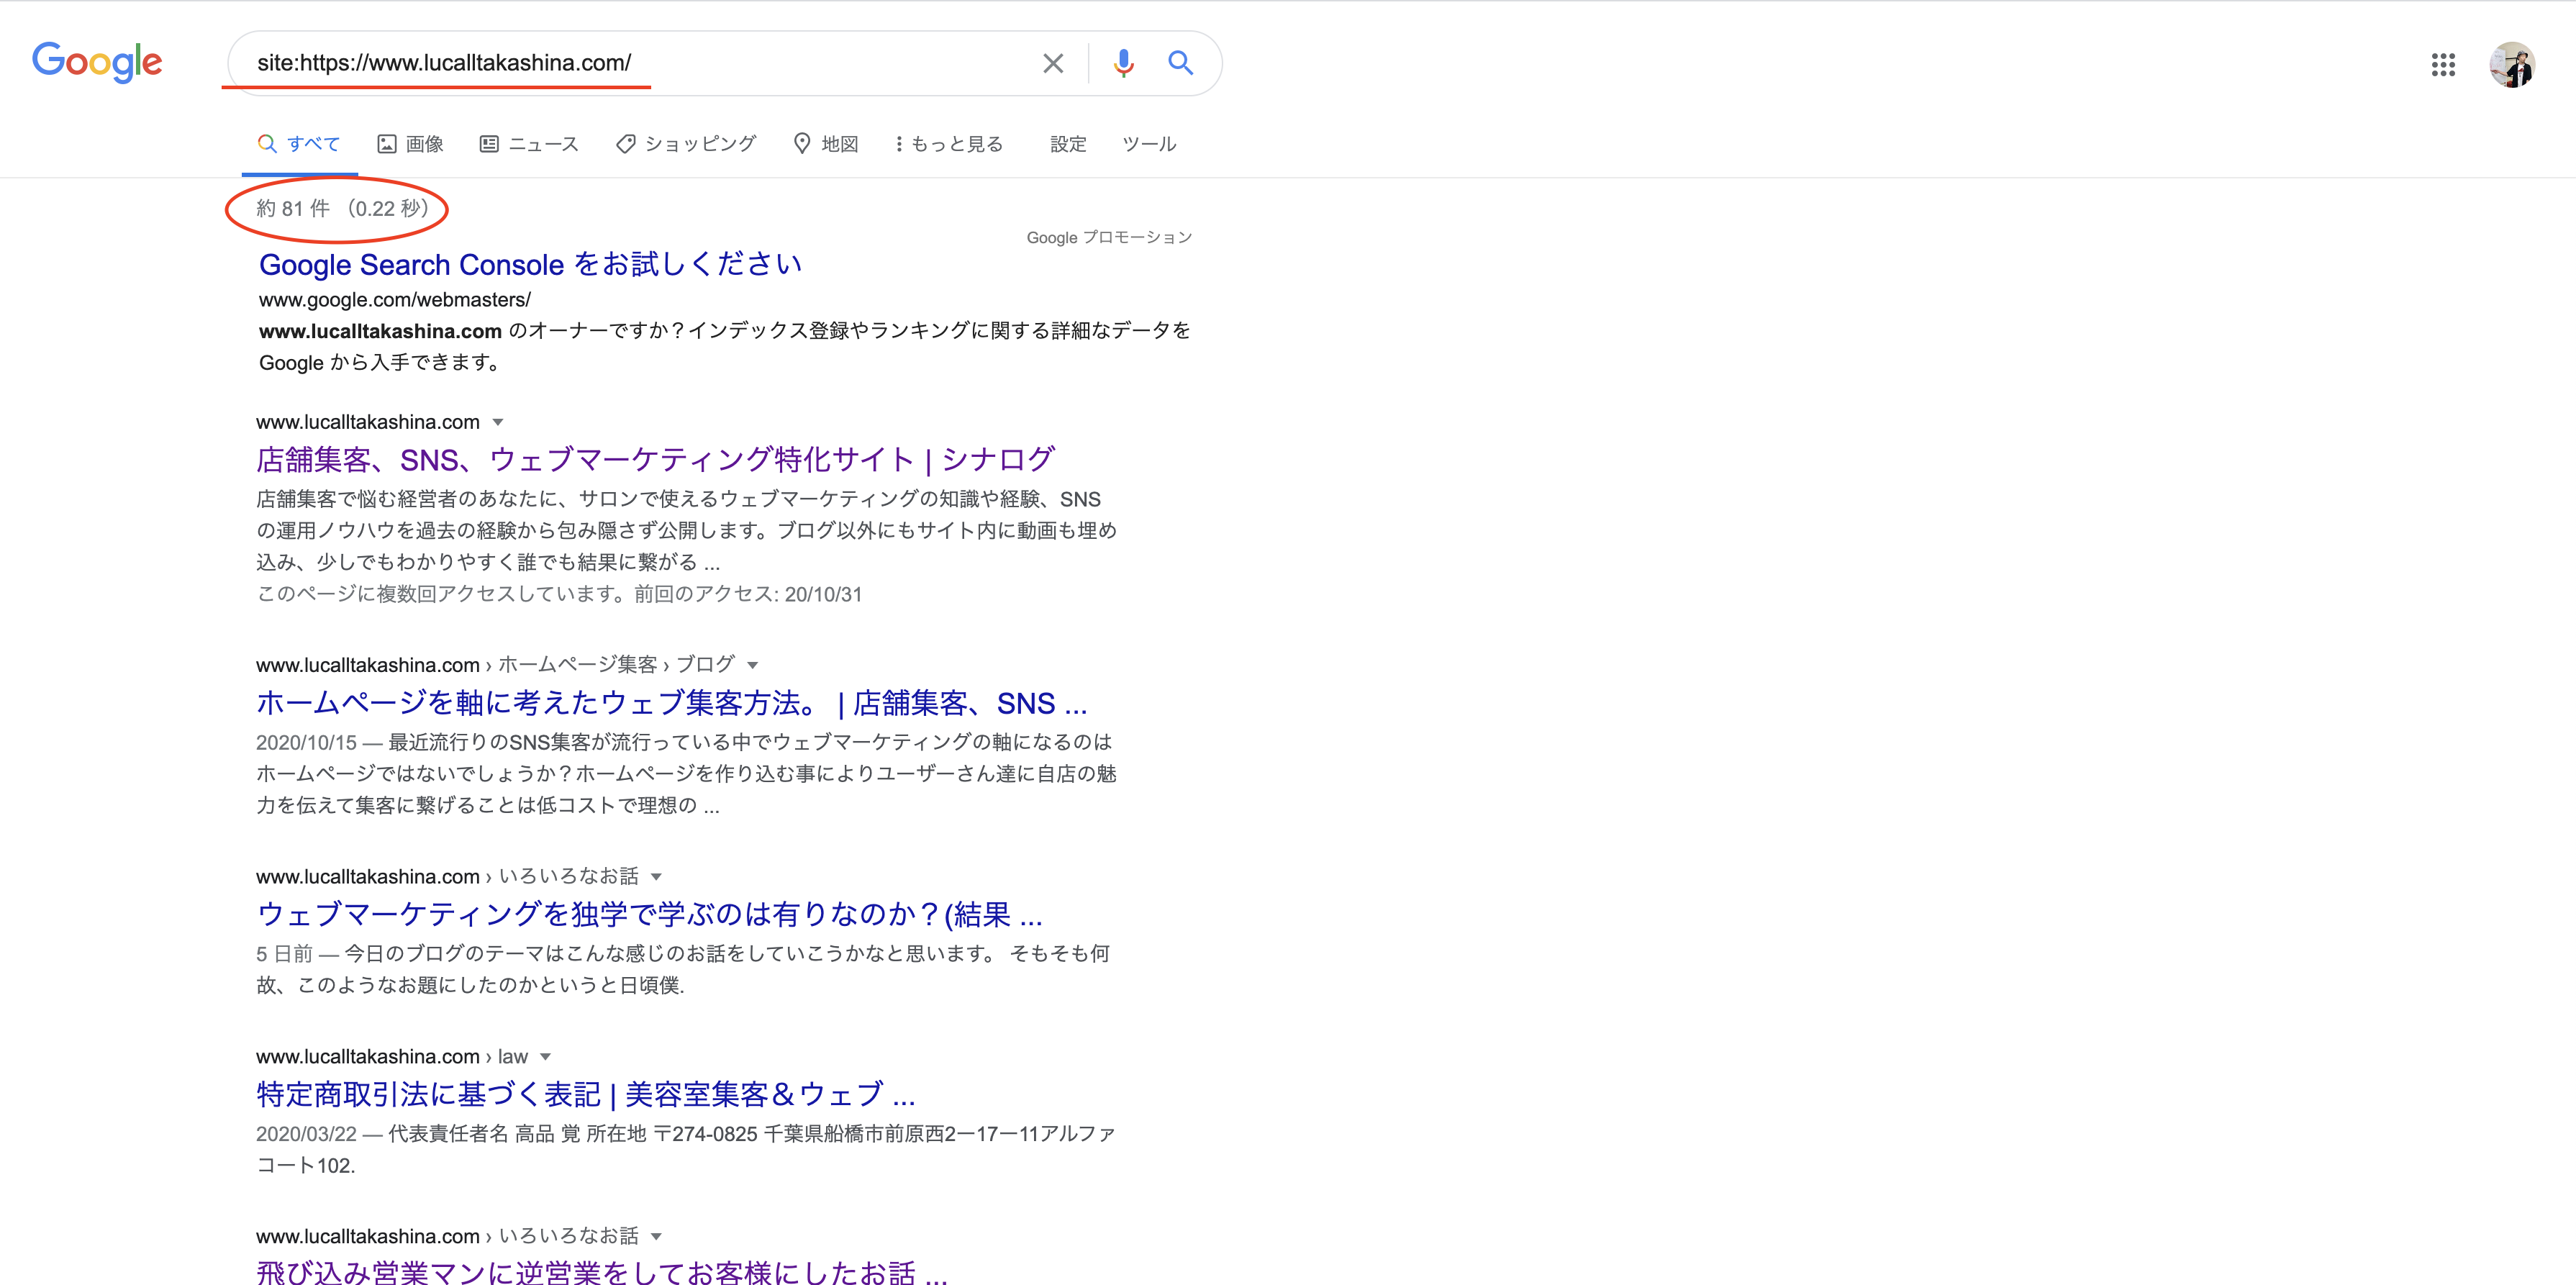Click the 前回のアクセス: 20/10/31 text
Screen dimensions: 2576x1285
(748, 594)
